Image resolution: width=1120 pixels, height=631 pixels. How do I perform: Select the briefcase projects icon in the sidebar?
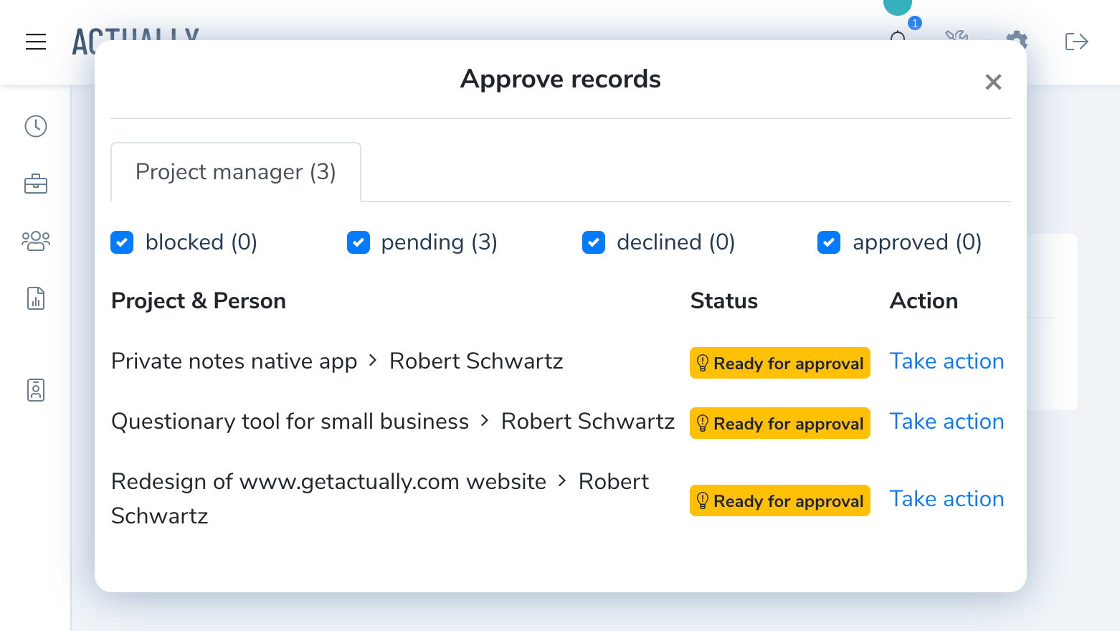click(35, 184)
